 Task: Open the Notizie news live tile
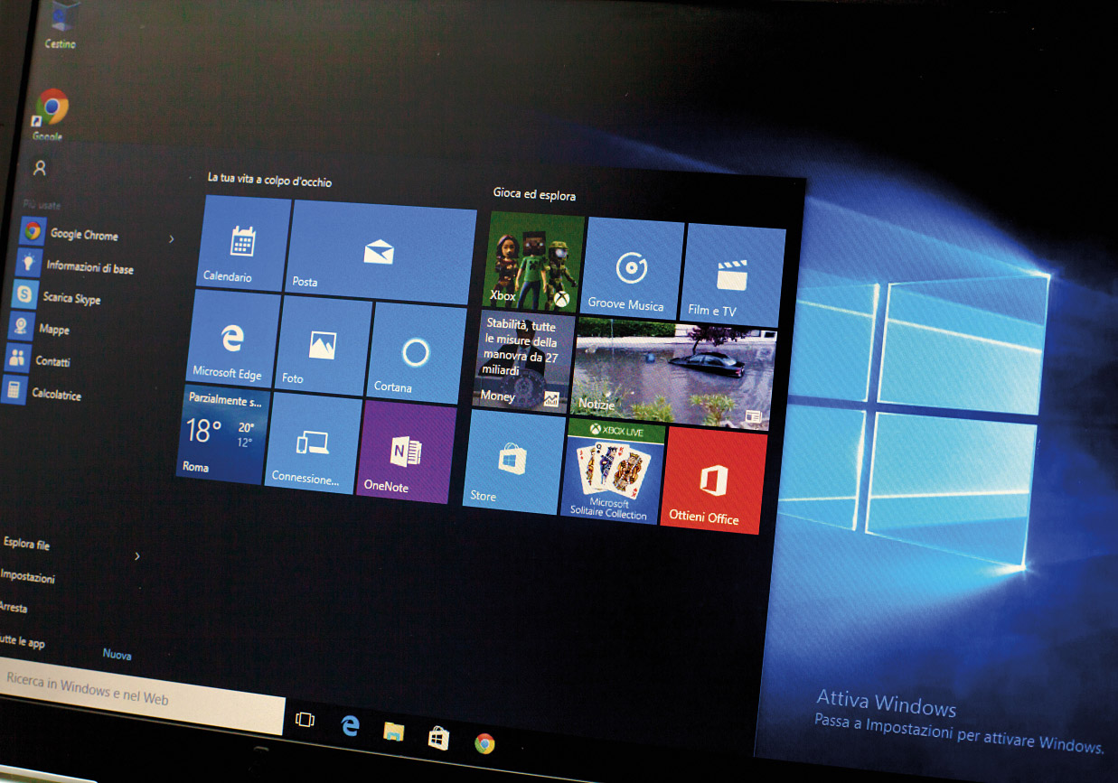(673, 373)
